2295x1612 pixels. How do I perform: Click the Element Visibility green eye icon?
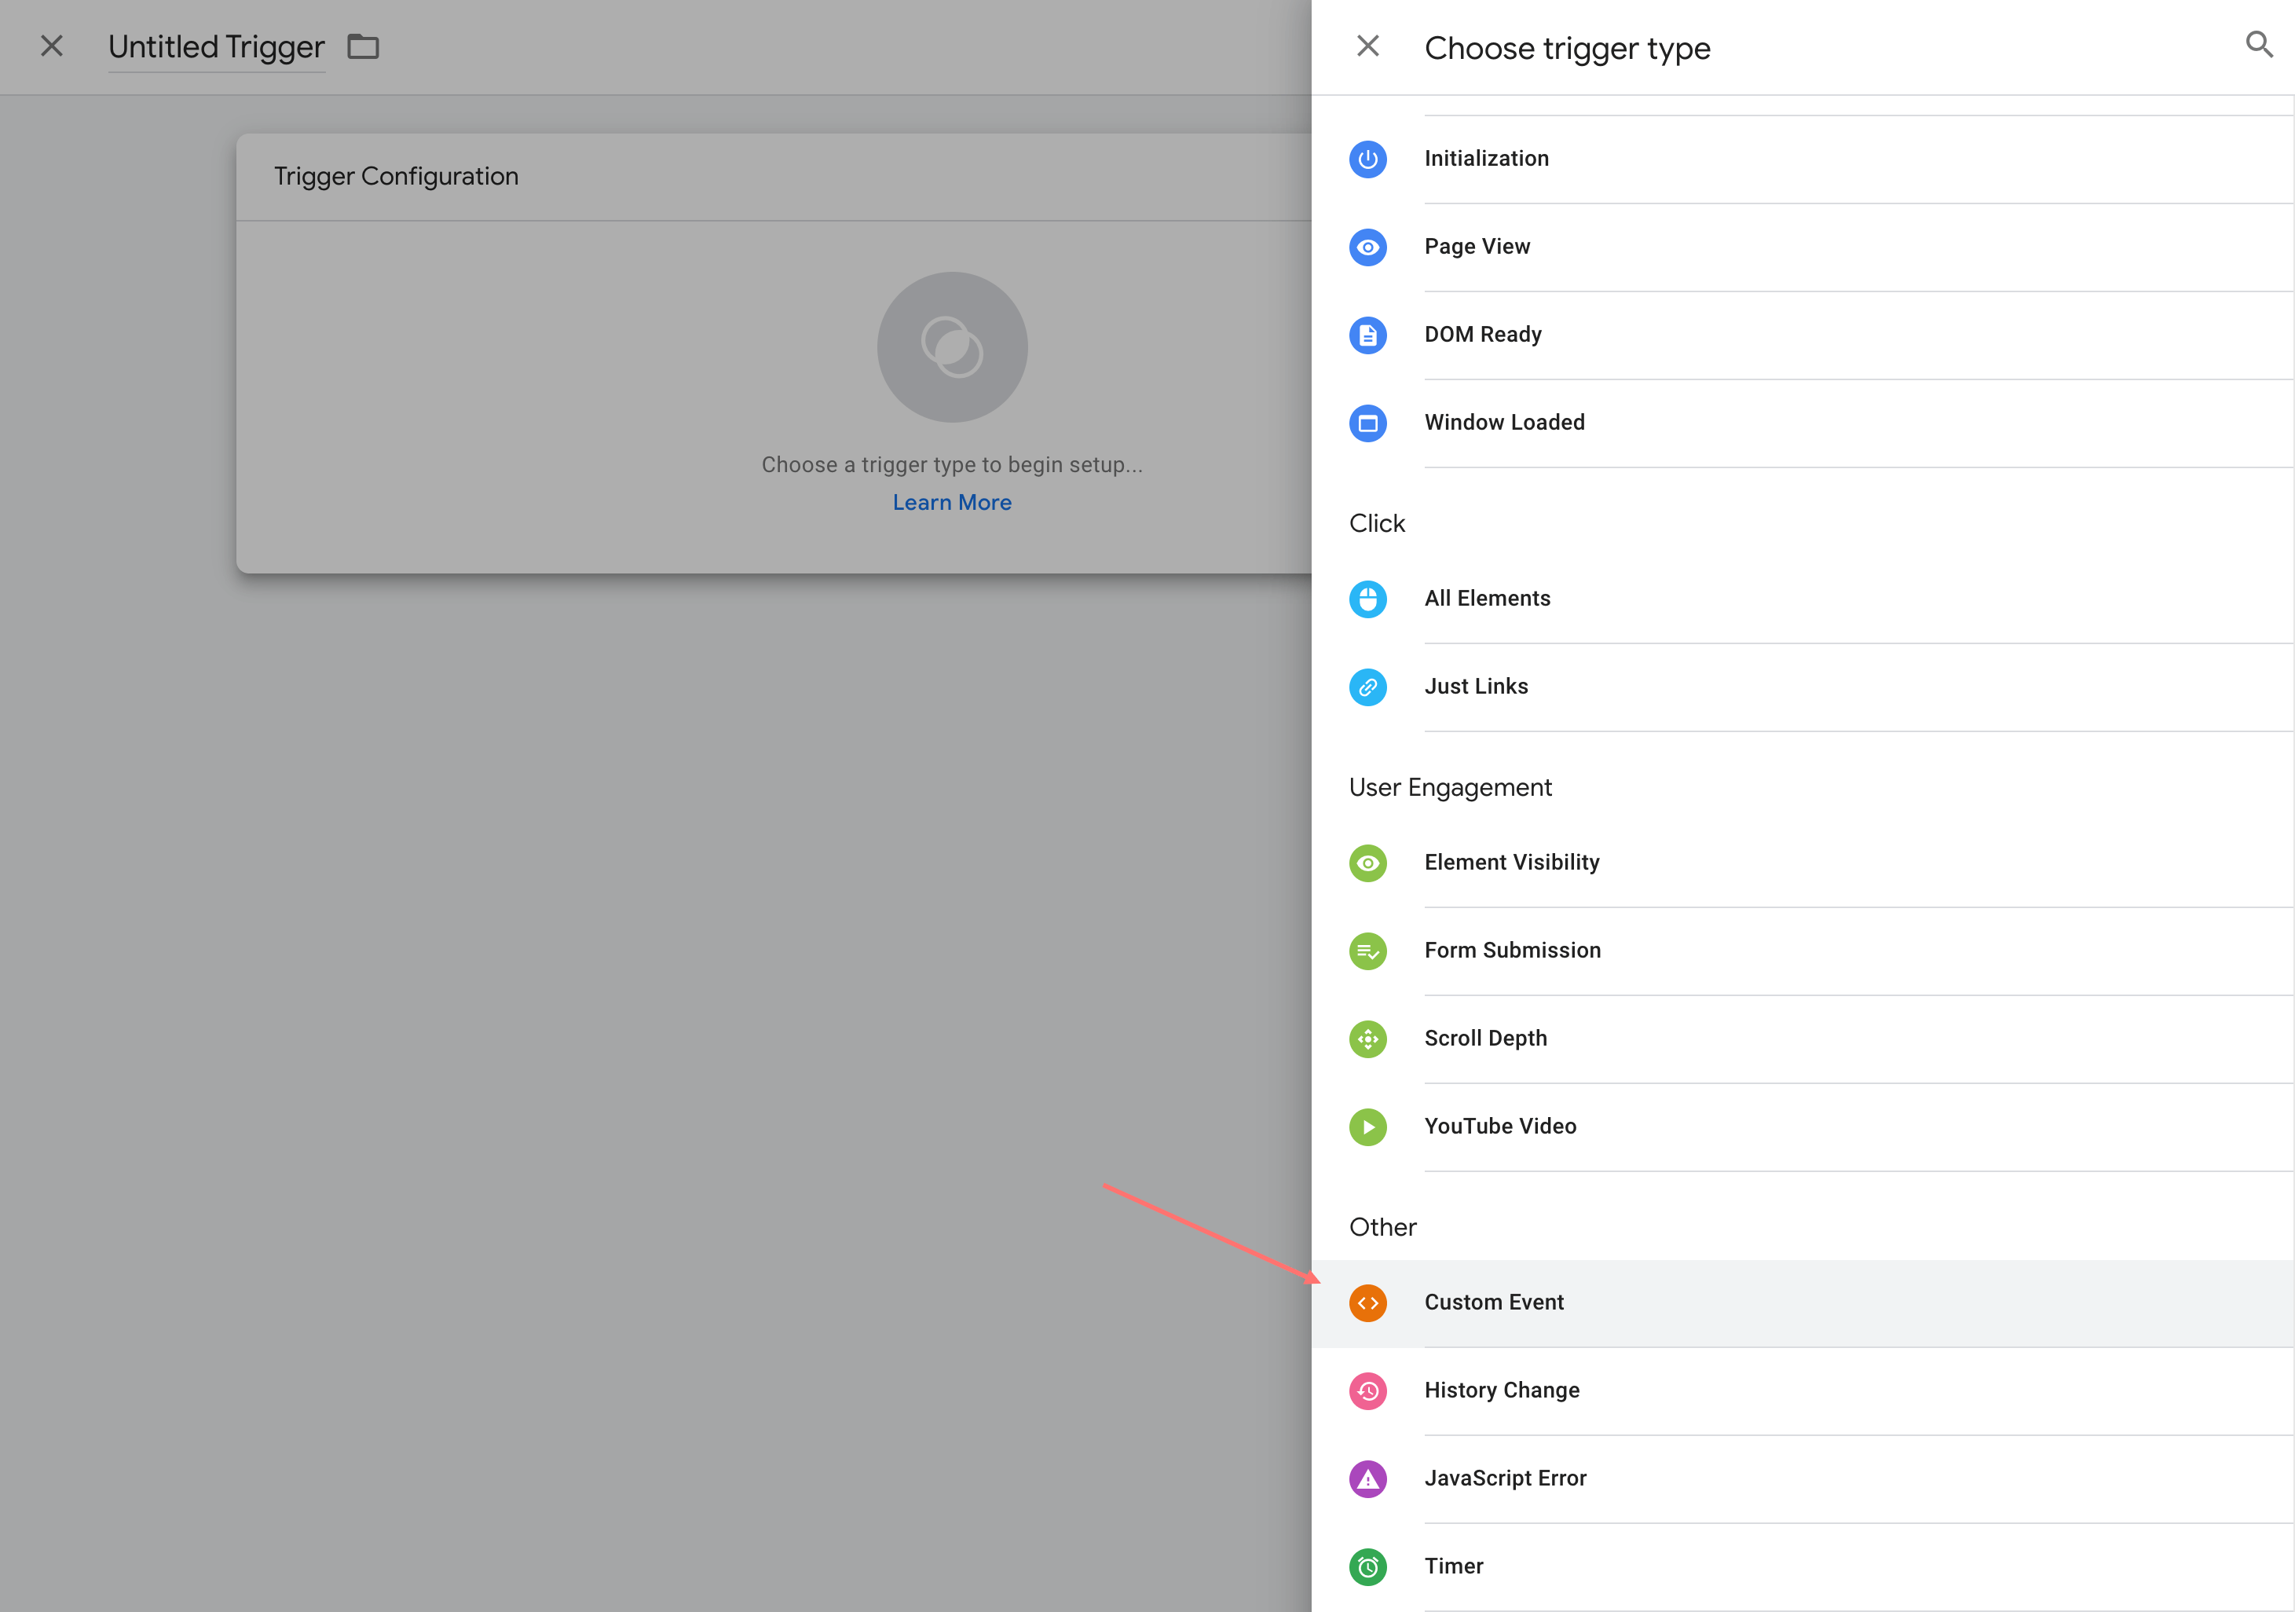1367,863
